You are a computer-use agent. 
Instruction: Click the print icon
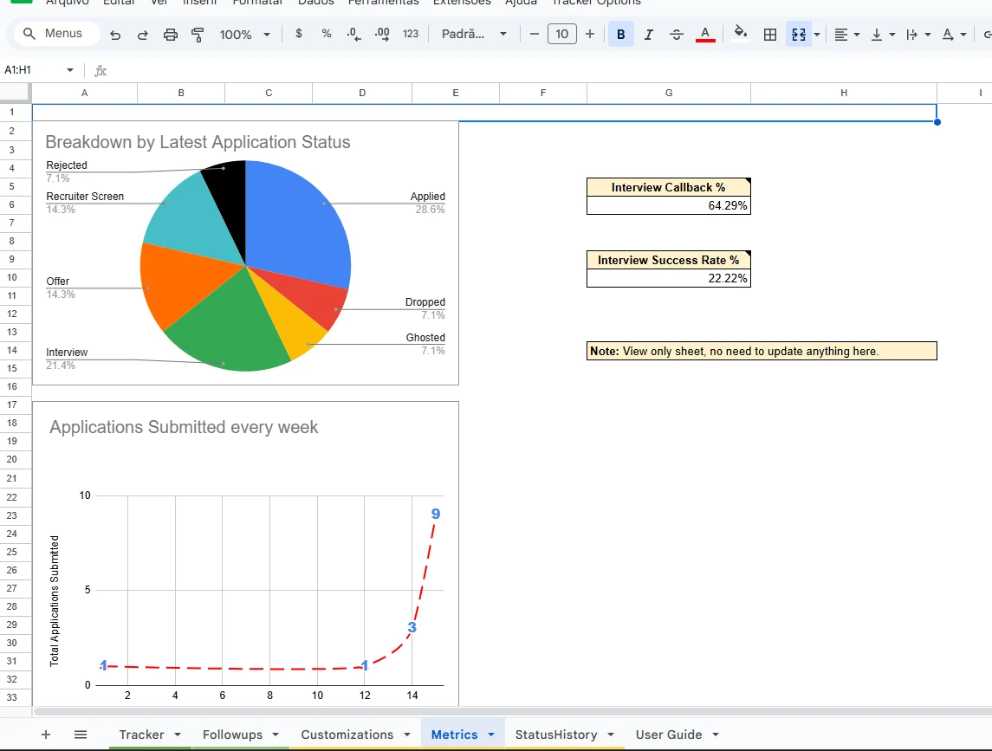[x=171, y=35]
